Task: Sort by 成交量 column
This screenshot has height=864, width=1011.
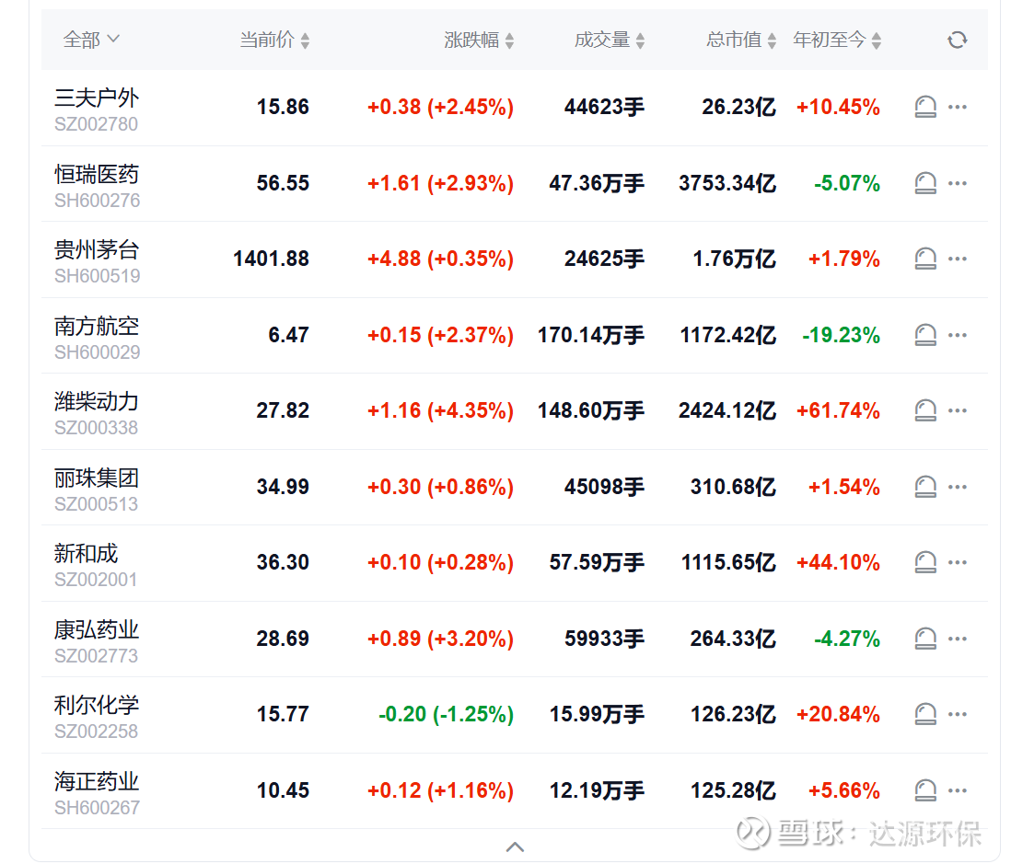Action: click(610, 40)
